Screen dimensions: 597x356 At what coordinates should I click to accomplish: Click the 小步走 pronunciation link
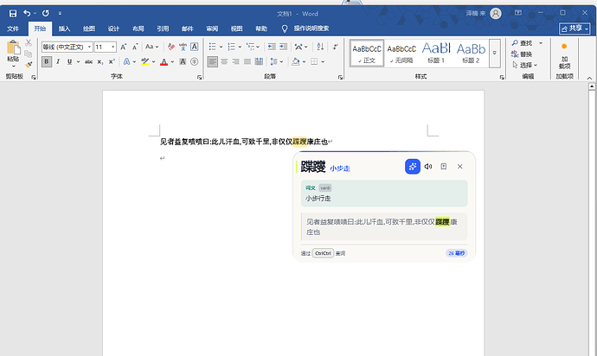point(340,168)
